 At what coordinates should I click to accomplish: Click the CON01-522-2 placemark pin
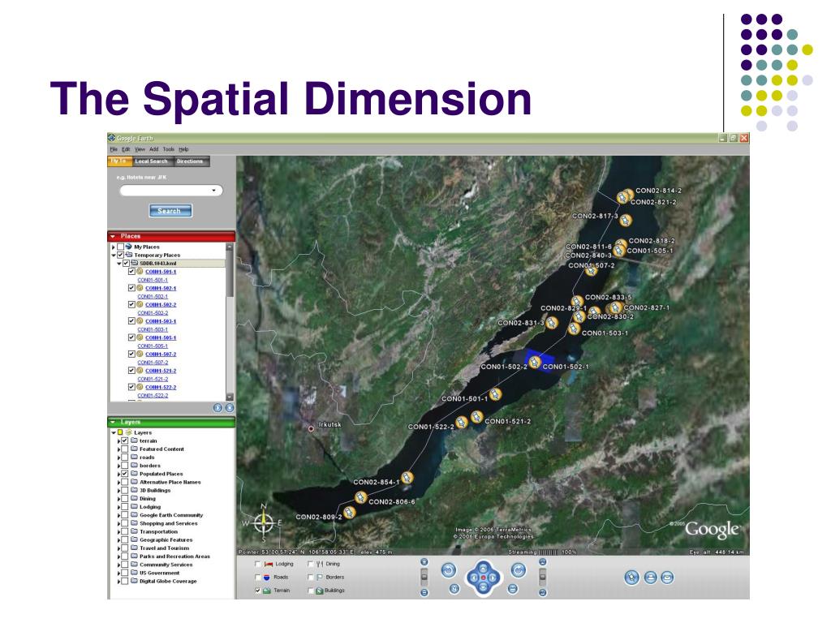coord(462,422)
